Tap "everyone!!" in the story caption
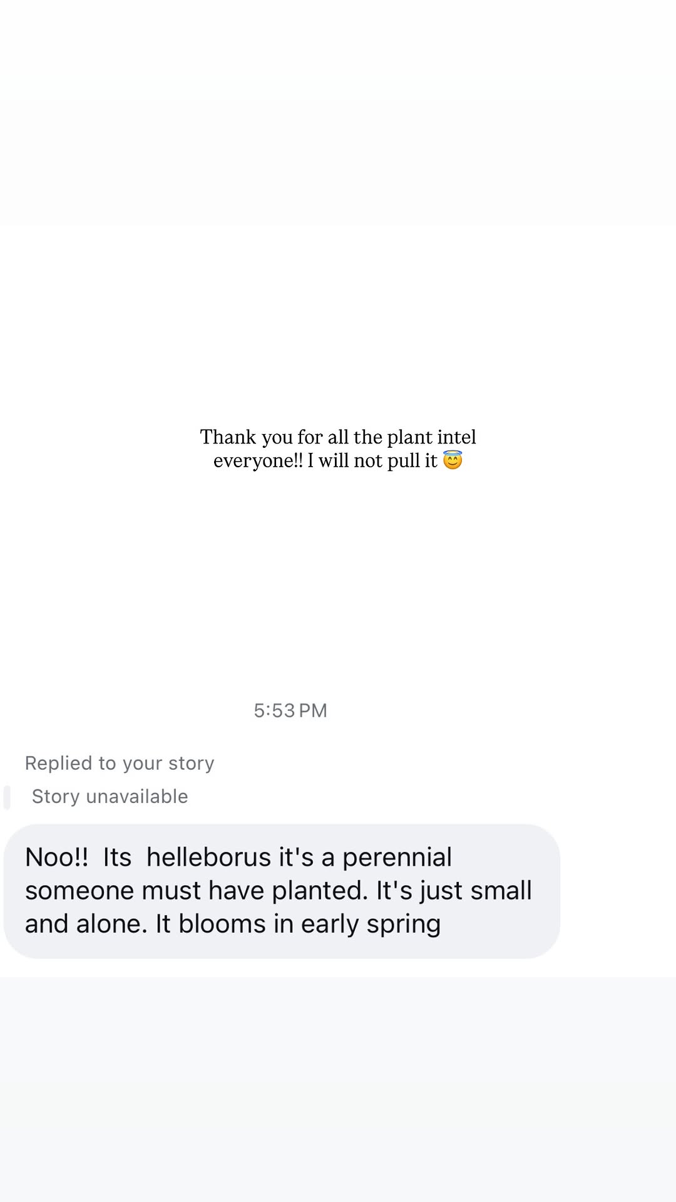The image size is (676, 1202). [x=258, y=460]
